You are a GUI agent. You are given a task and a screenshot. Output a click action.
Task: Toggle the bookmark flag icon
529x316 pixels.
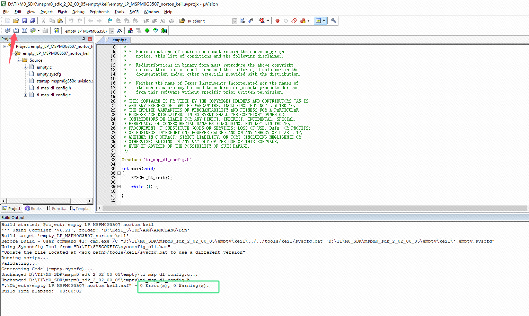[110, 21]
